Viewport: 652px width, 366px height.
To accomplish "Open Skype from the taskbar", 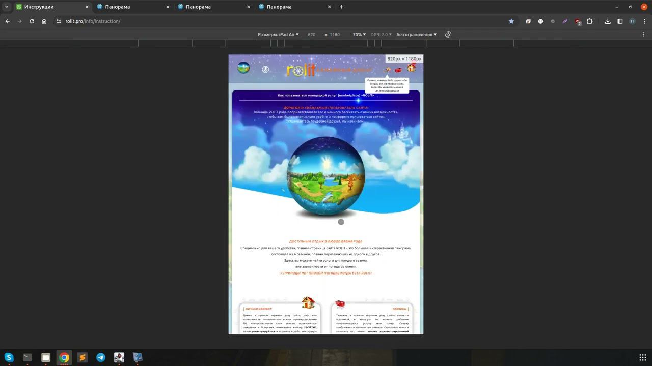I will tap(9, 357).
